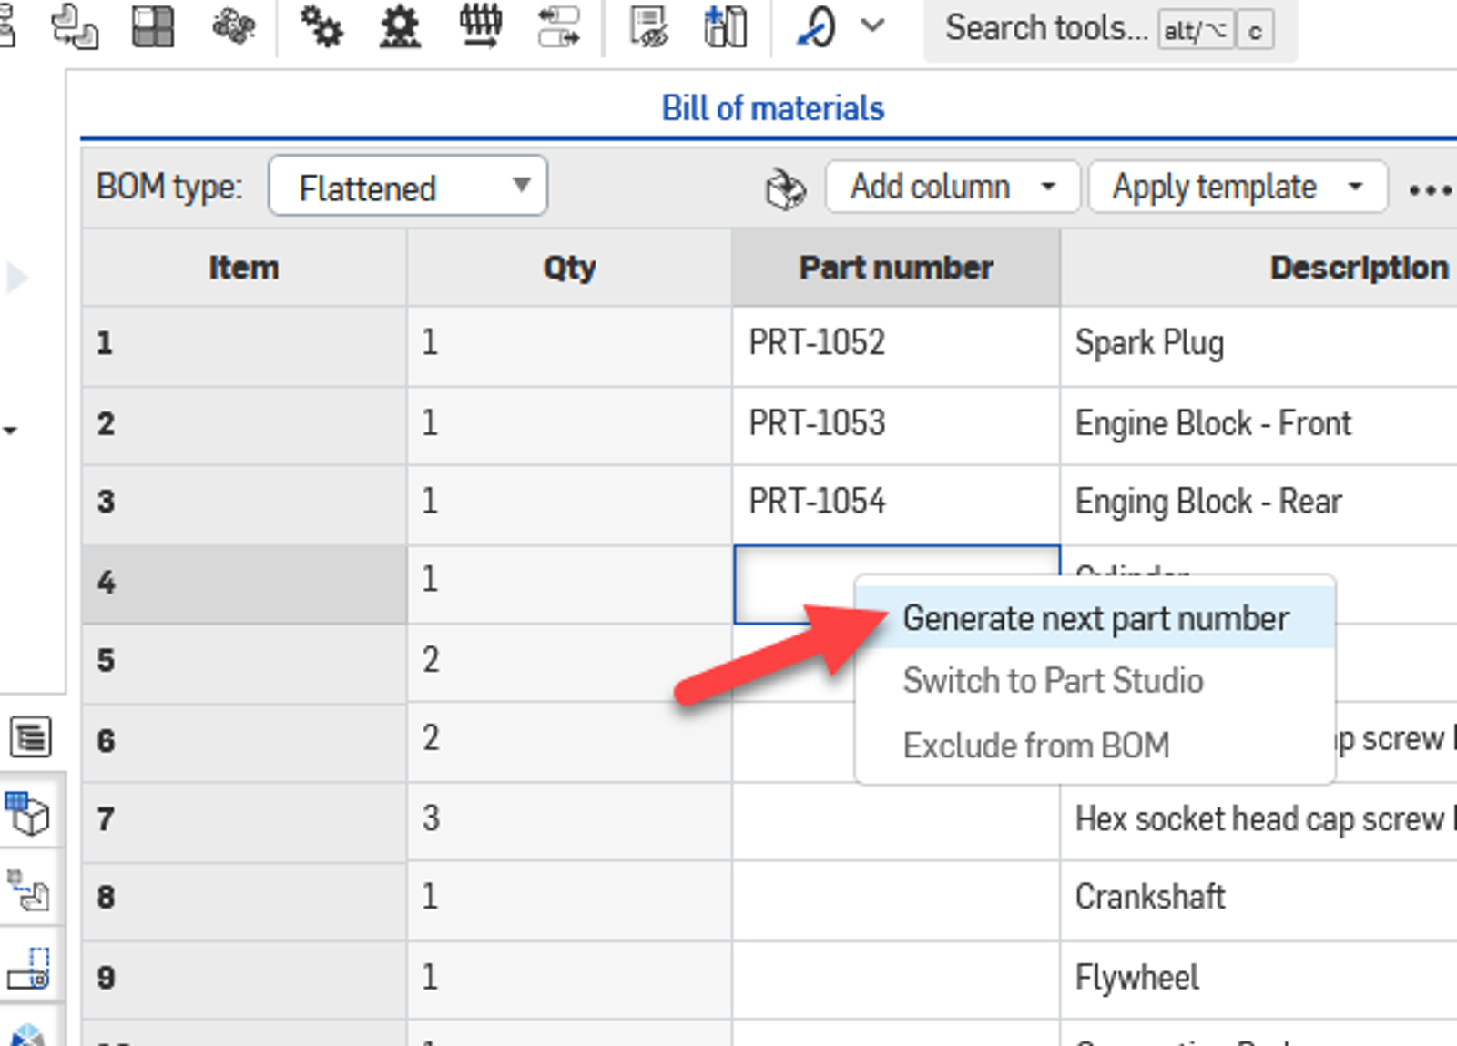This screenshot has width=1457, height=1046.
Task: Select the replicate tool with clustered circles
Action: click(232, 27)
